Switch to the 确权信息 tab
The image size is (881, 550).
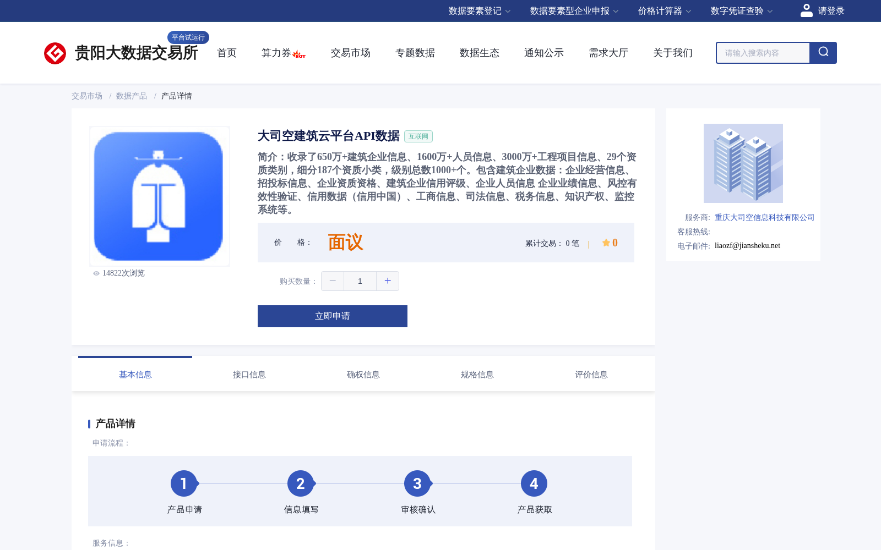pos(363,375)
